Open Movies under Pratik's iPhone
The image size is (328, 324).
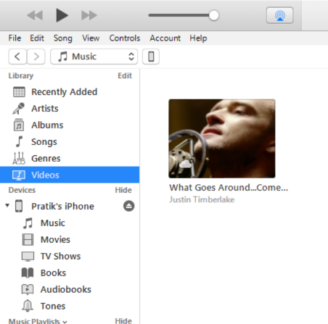[x=55, y=240]
